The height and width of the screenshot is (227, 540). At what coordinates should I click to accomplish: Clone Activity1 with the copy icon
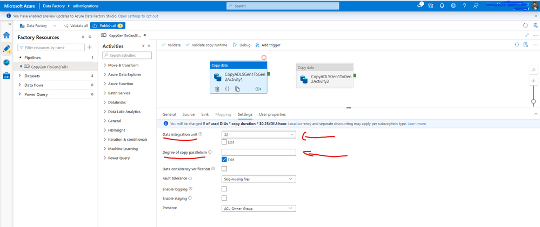[x=237, y=89]
